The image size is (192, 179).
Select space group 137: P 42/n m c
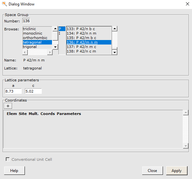point(88,47)
